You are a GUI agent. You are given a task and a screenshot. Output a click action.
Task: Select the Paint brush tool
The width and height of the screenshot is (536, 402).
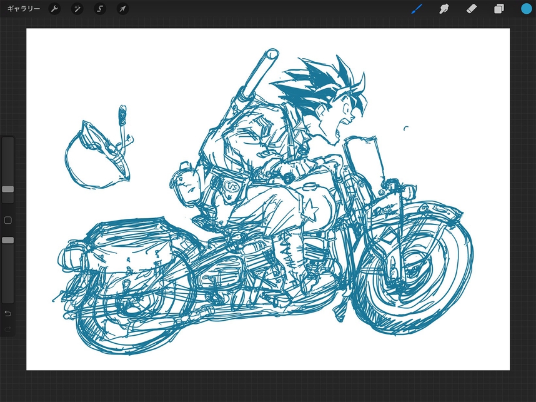coord(417,9)
